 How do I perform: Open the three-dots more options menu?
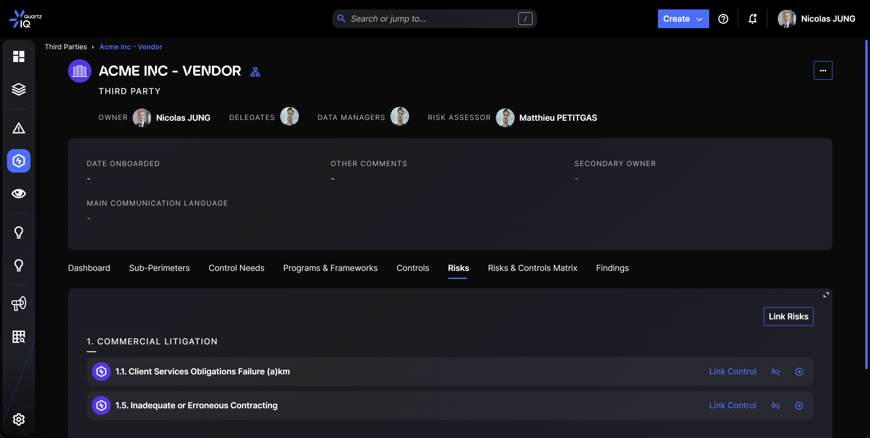coord(823,70)
